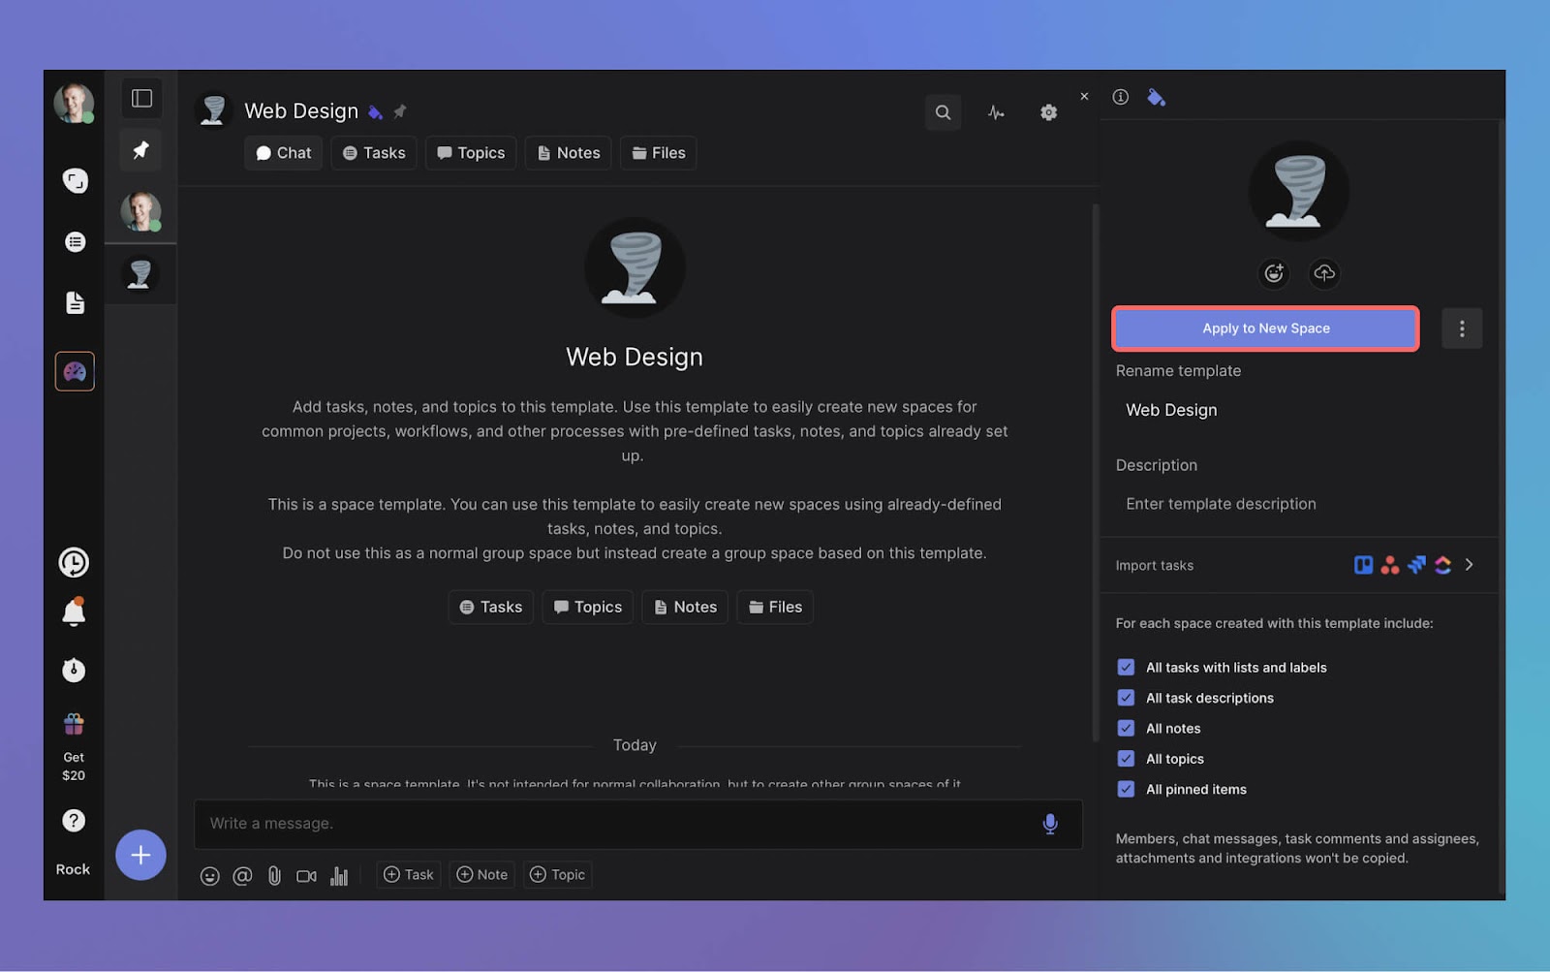Toggle All pinned items checkbox

pyautogui.click(x=1126, y=789)
